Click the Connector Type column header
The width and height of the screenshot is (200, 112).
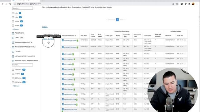pos(127,35)
